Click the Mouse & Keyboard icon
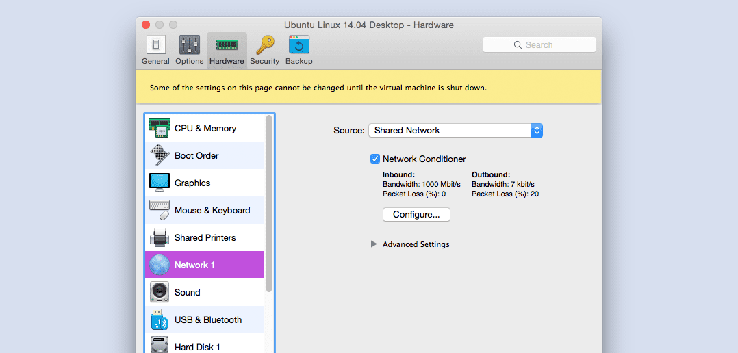738x353 pixels. pyautogui.click(x=159, y=209)
